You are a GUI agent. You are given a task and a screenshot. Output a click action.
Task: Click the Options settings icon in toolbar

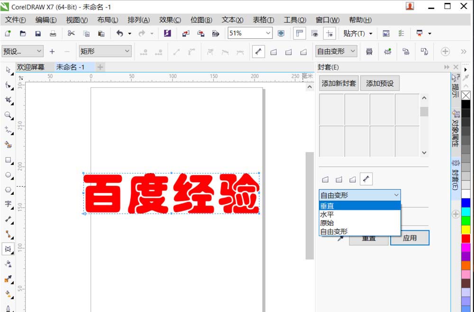(401, 34)
